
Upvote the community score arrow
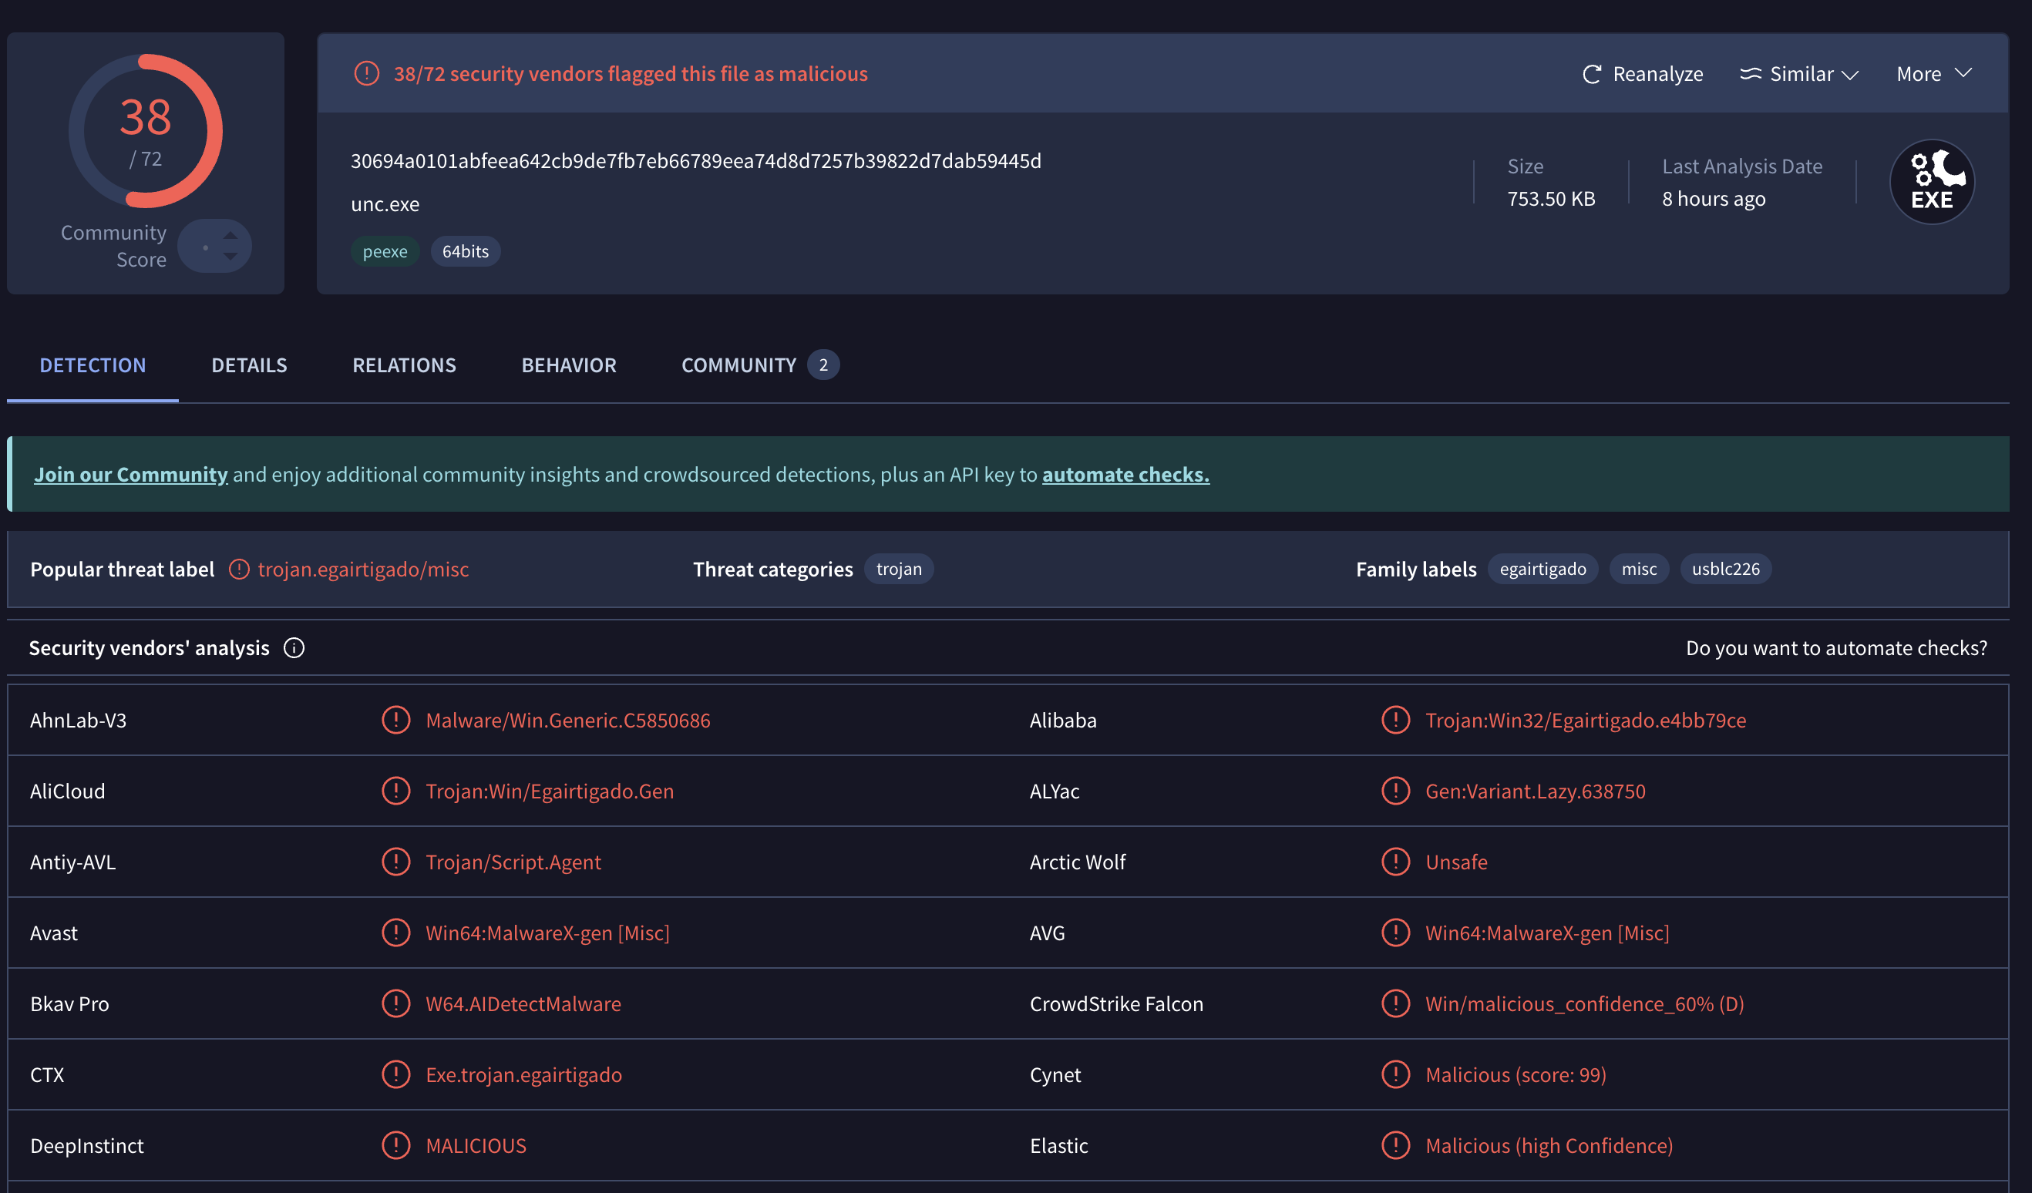point(230,235)
